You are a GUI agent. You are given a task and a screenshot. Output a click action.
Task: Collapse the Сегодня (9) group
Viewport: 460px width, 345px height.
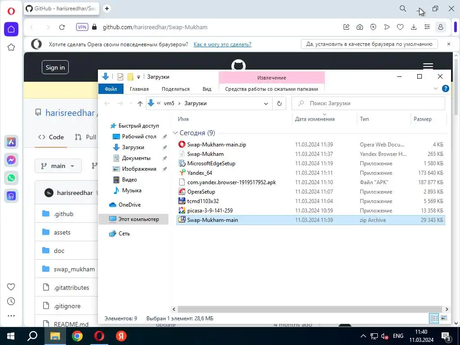pyautogui.click(x=175, y=133)
